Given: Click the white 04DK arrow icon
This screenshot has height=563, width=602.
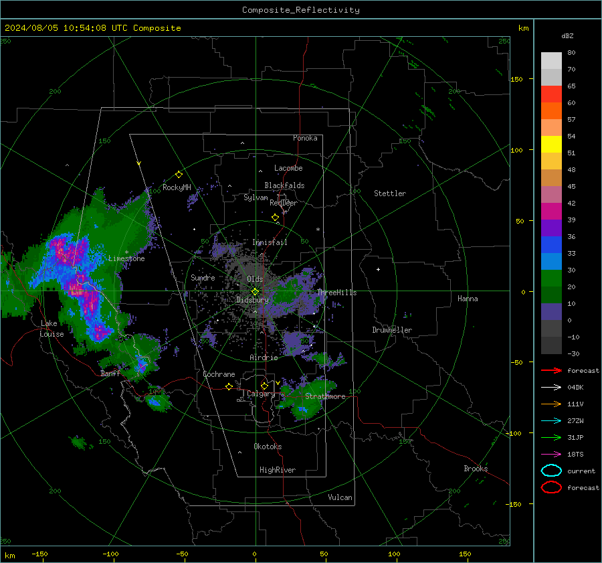Looking at the screenshot, I should tap(551, 388).
